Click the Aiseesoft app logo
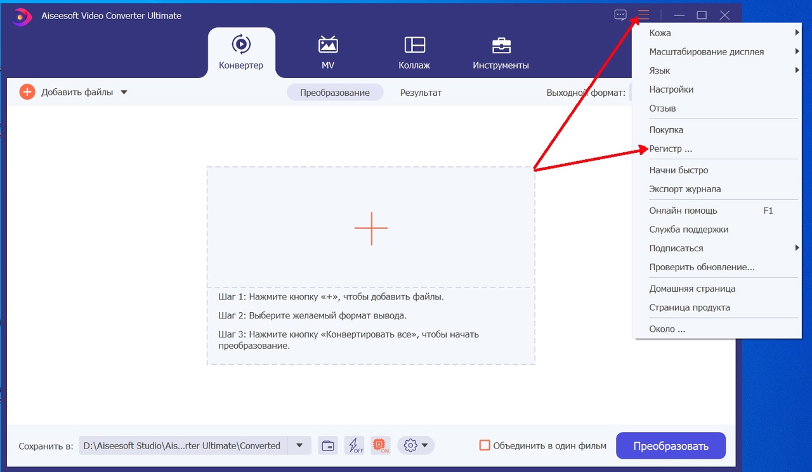 click(x=21, y=16)
